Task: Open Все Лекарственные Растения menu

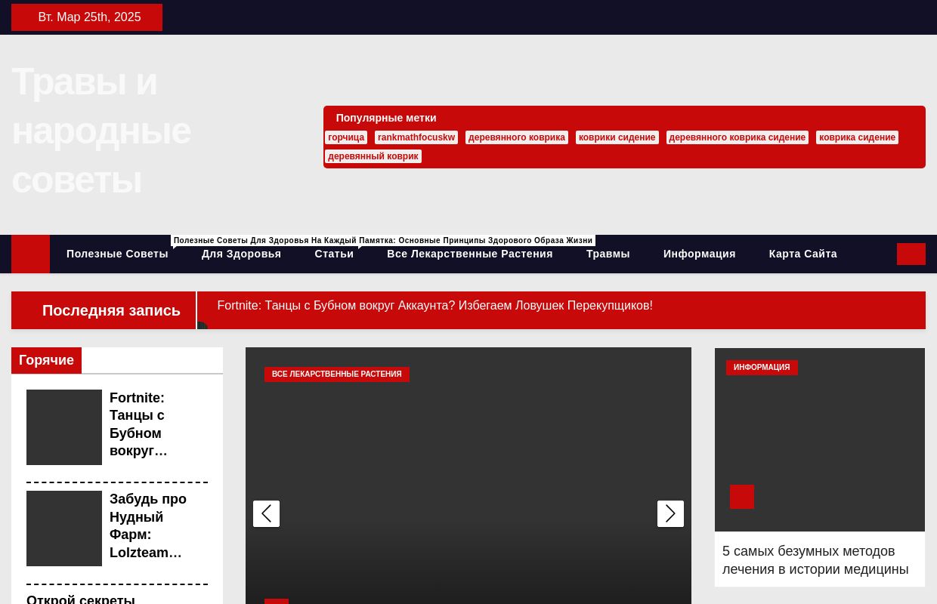Action: pos(469,254)
